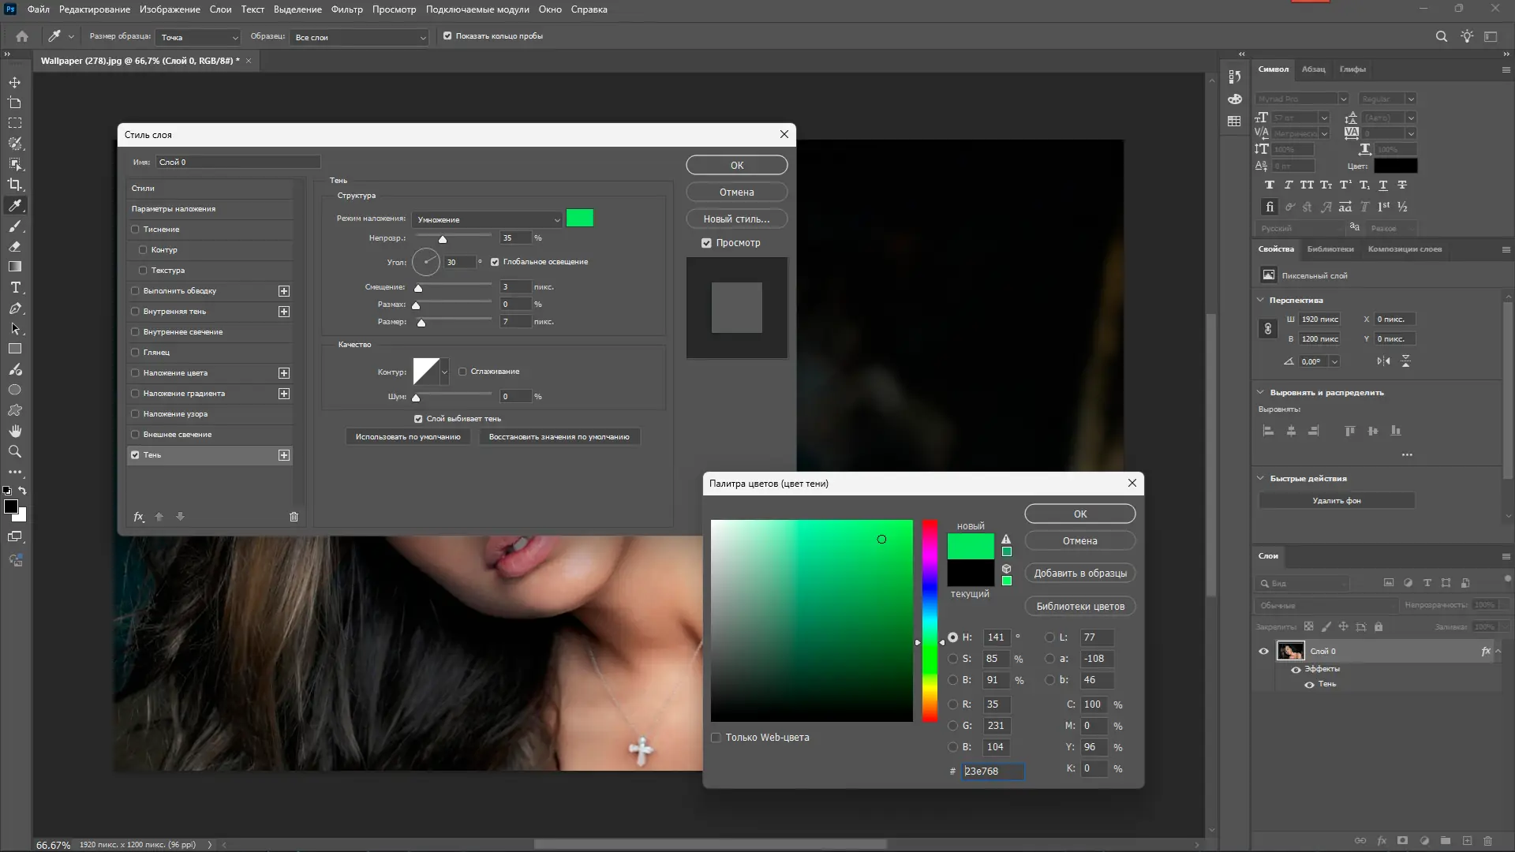Open the Фильтр menu
Image resolution: width=1515 pixels, height=852 pixels.
click(346, 9)
